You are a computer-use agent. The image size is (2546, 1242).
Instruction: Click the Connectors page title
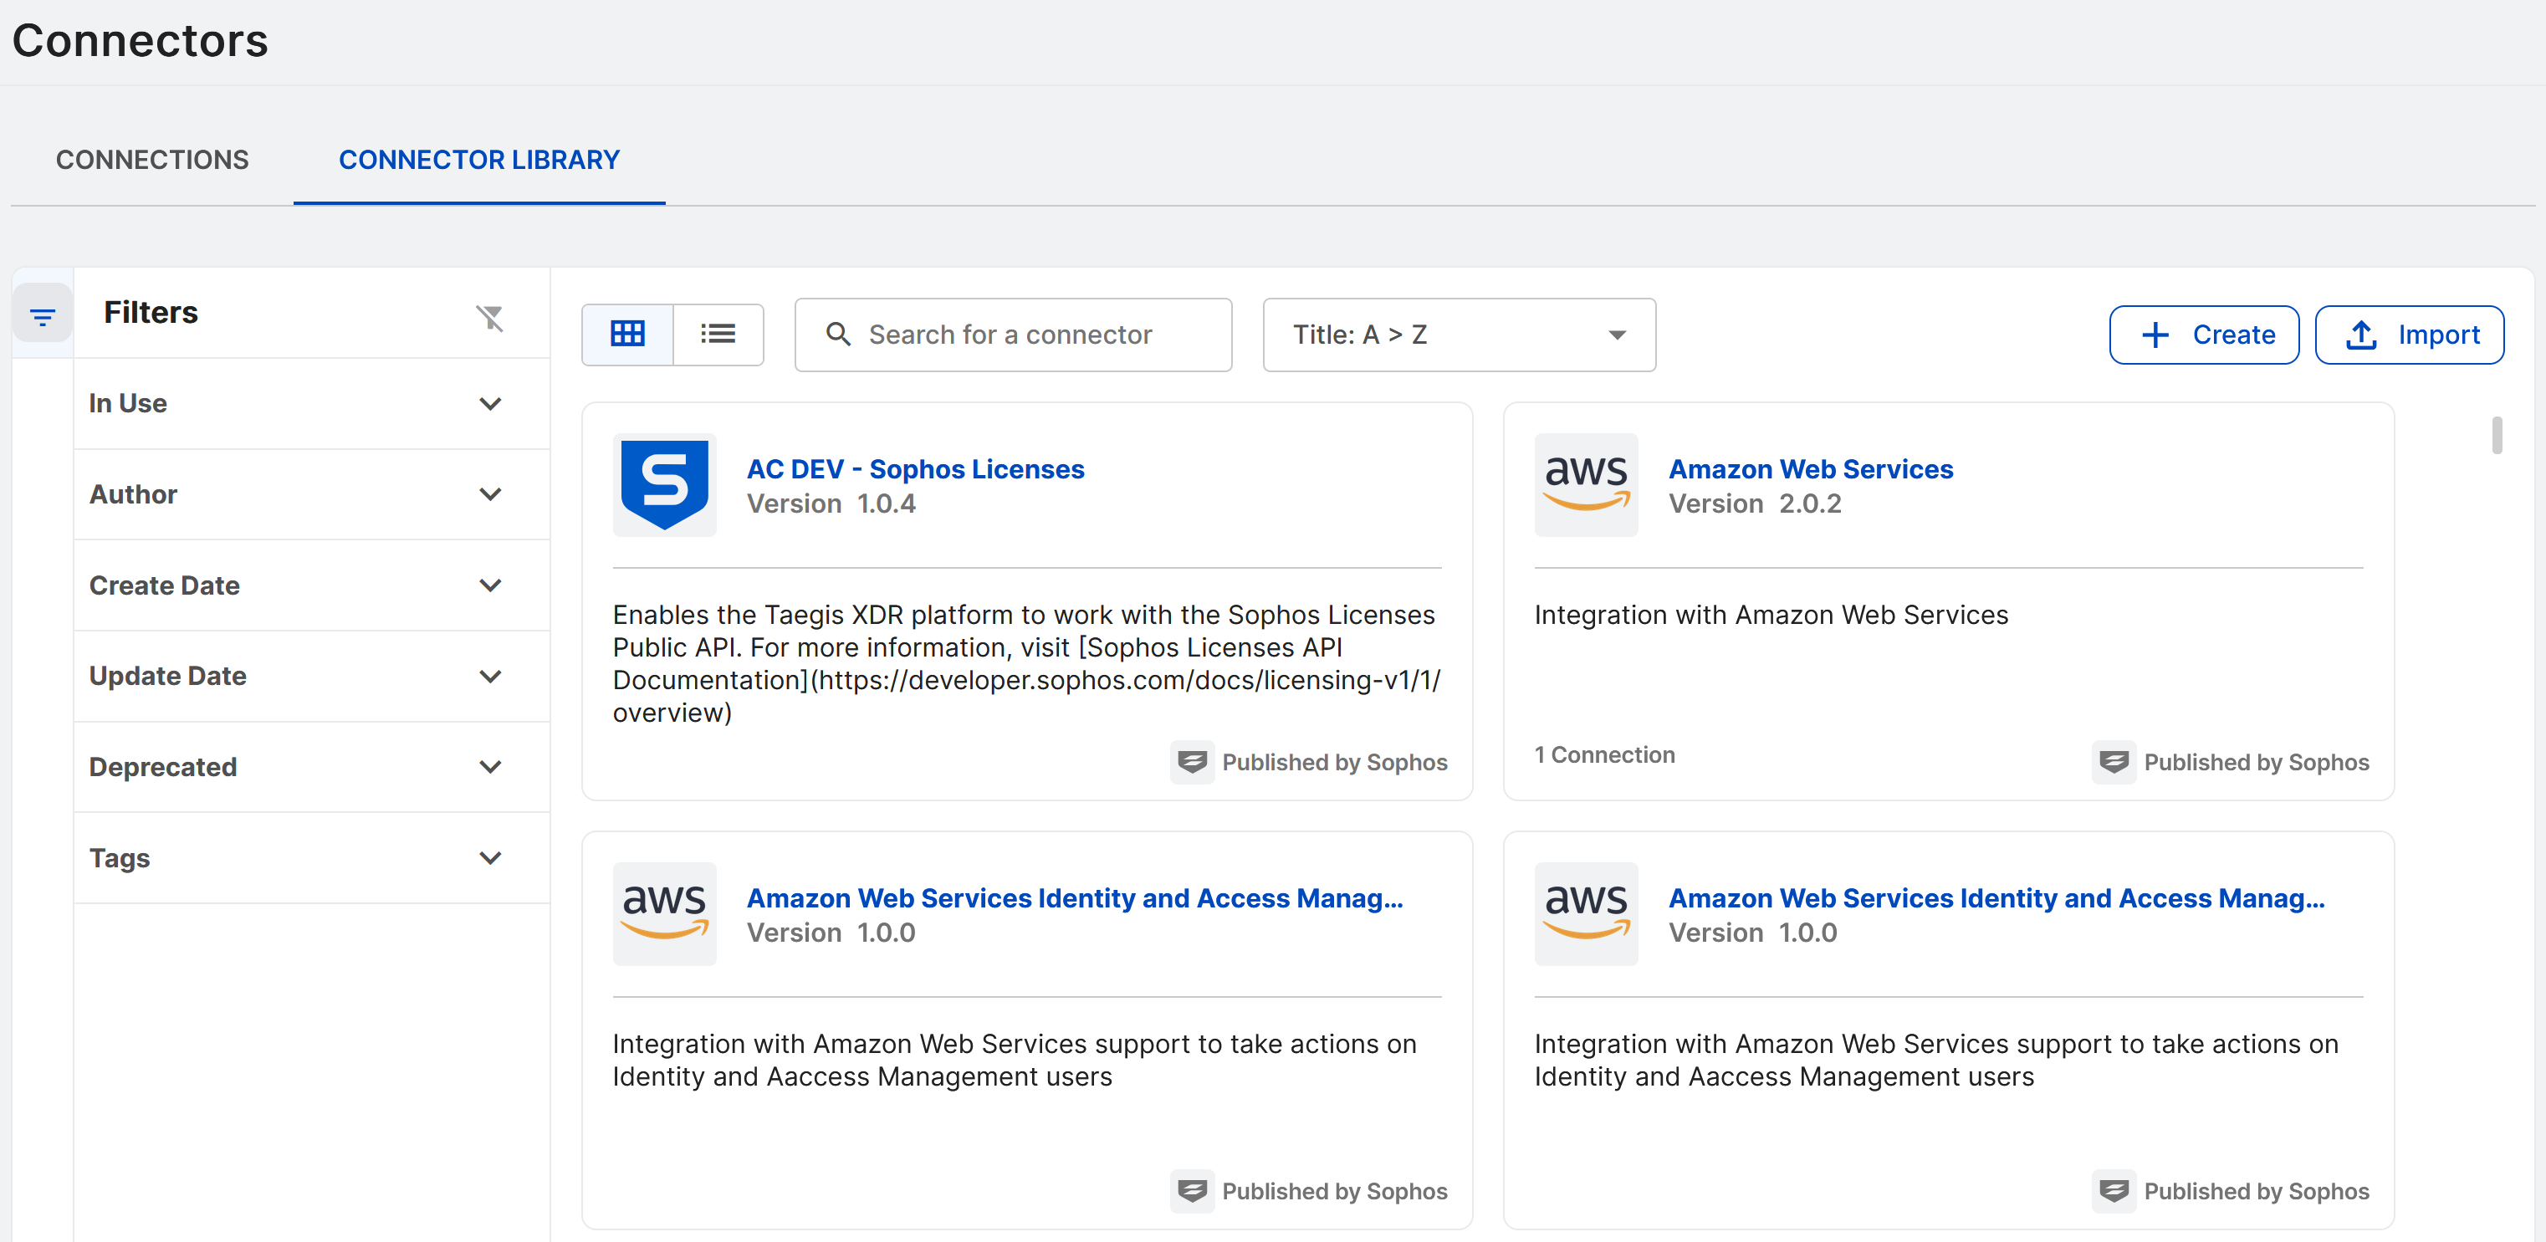(x=141, y=40)
